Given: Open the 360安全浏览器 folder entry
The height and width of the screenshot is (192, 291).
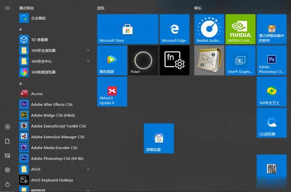Looking at the screenshot, I should pos(55,51).
